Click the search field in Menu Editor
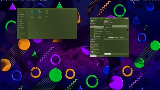Image resolution: width=160 pixels, height=90 pixels. pos(118,18)
